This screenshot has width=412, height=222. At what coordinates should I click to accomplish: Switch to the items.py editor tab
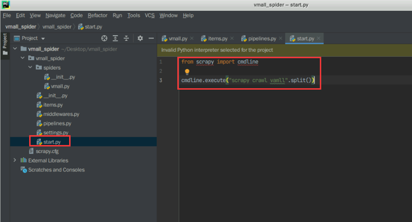[x=218, y=39]
